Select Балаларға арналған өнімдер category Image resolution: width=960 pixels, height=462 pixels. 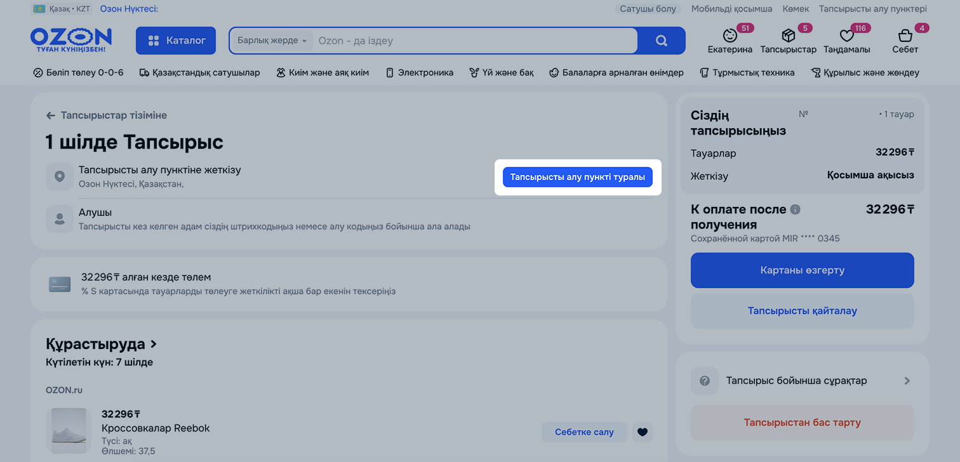point(617,72)
